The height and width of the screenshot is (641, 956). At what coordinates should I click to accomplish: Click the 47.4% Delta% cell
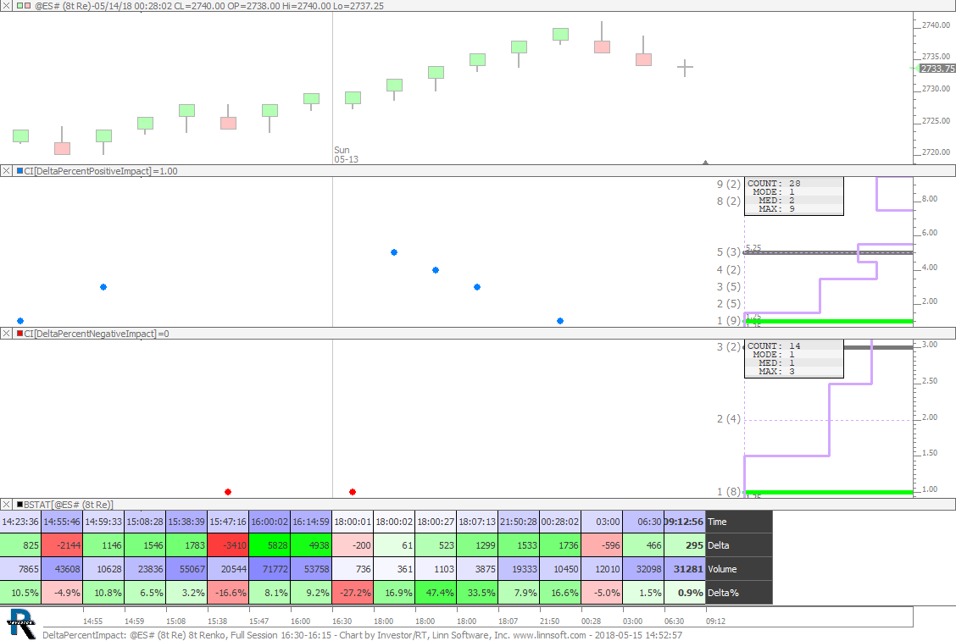436,593
